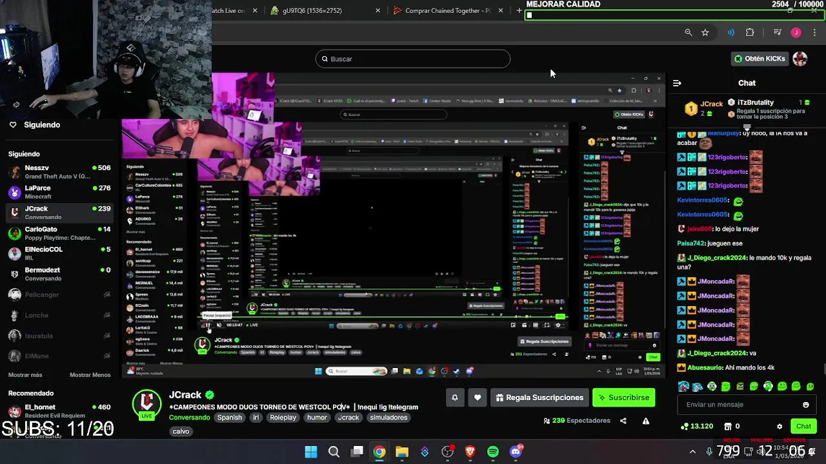Click username J_Diego_crack2024 in chat
Viewport: 826px width, 464px height.
pos(718,258)
